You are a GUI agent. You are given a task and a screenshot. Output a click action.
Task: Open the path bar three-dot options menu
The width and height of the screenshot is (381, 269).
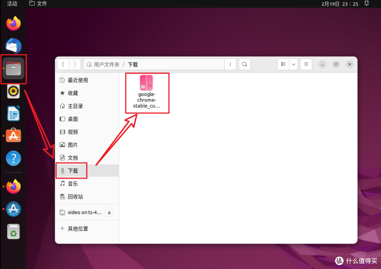[230, 64]
